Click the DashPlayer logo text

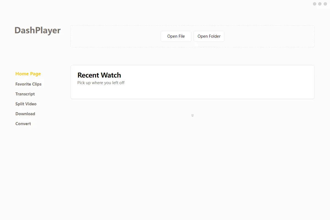click(37, 30)
